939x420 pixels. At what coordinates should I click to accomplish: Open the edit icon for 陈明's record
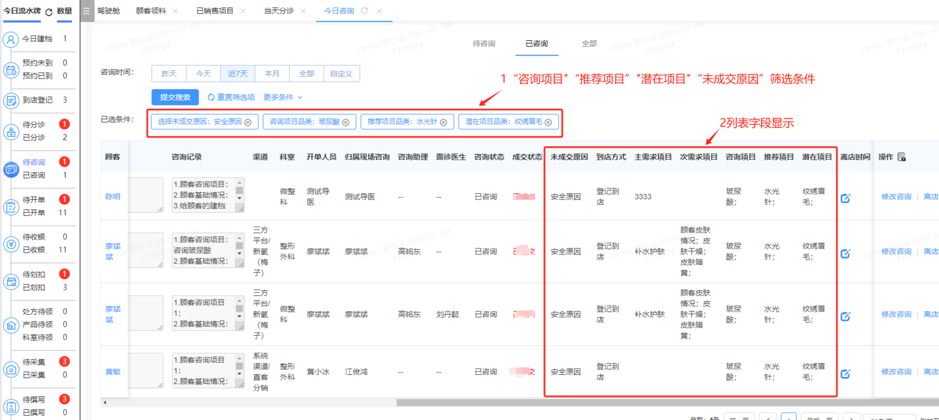[x=846, y=198]
